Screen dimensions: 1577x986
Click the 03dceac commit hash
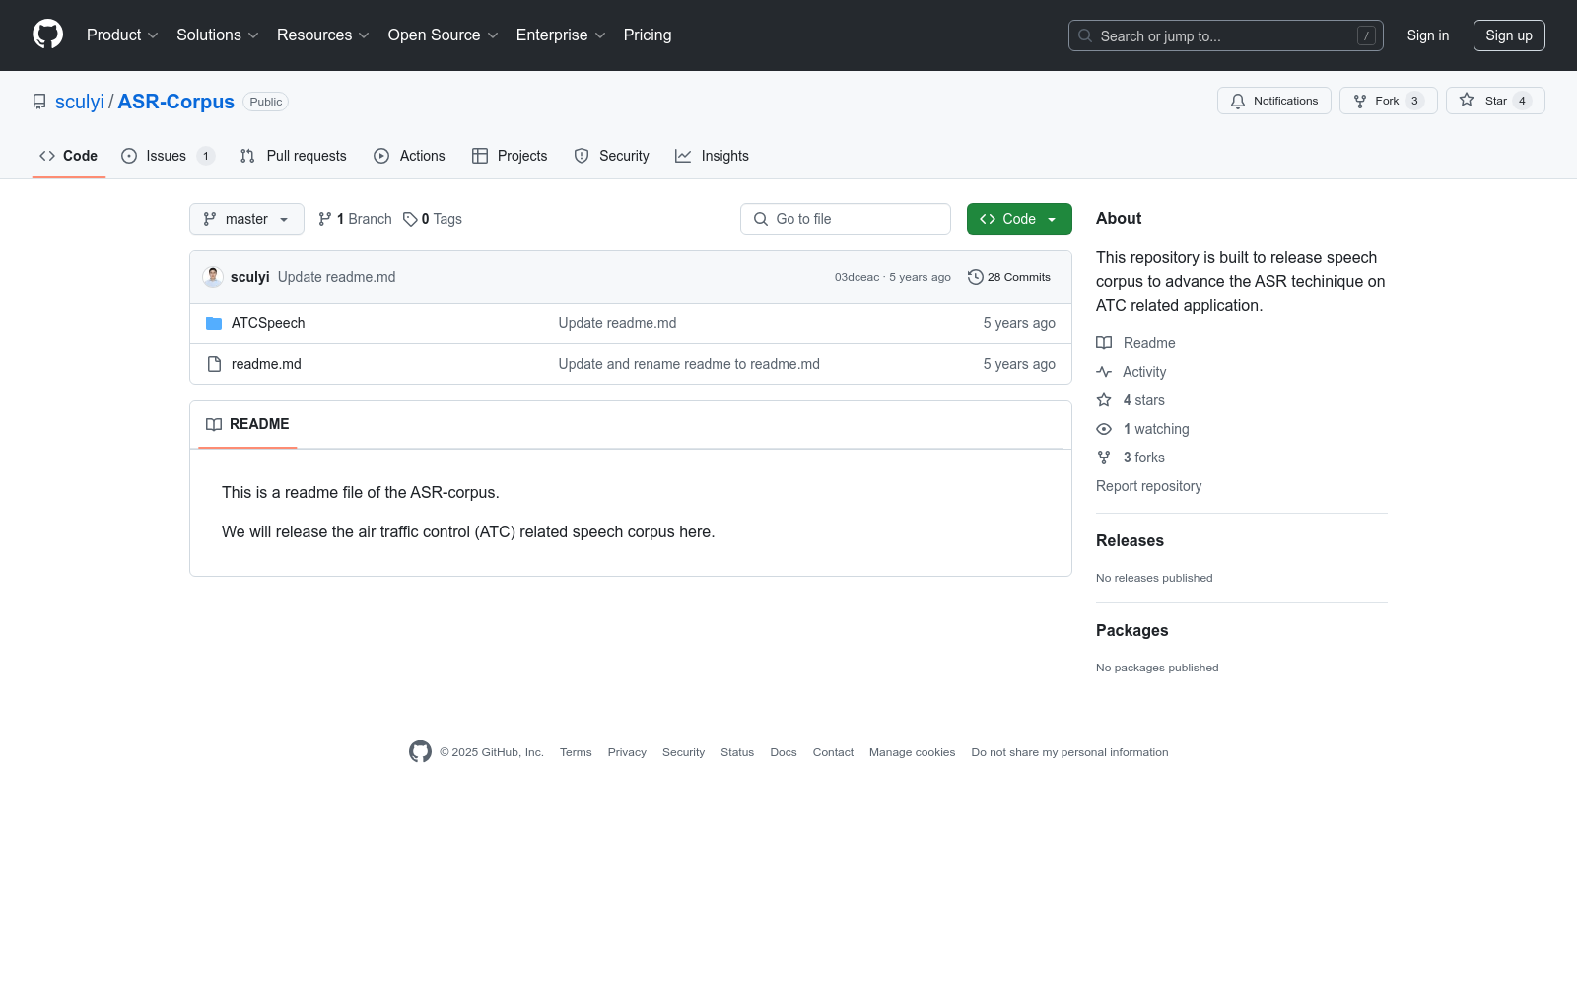click(x=857, y=277)
